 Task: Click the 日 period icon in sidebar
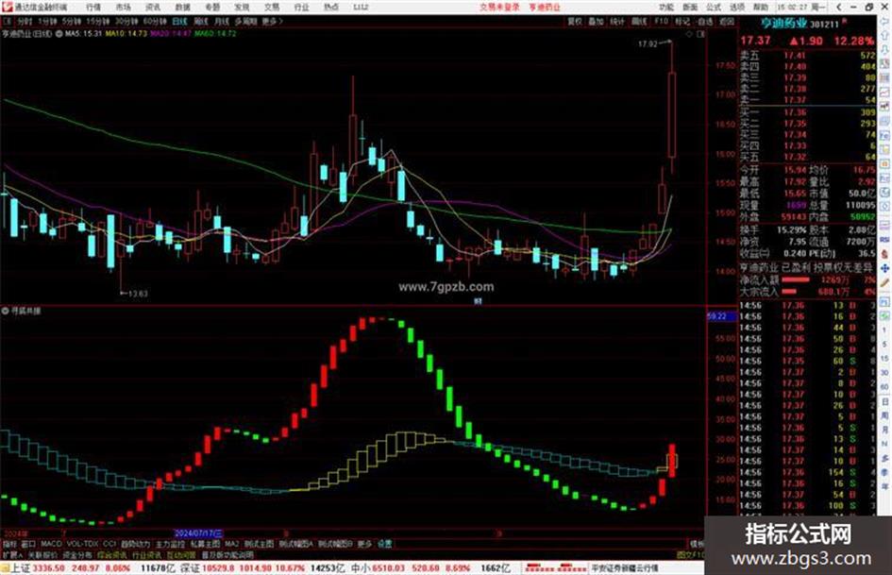(884, 401)
